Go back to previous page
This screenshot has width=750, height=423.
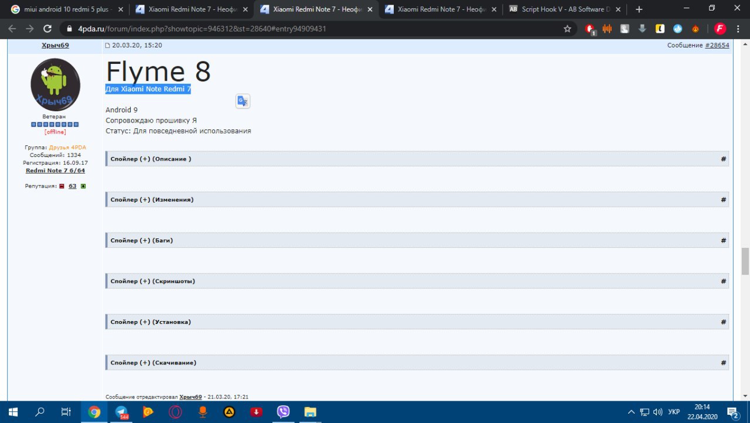tap(12, 28)
